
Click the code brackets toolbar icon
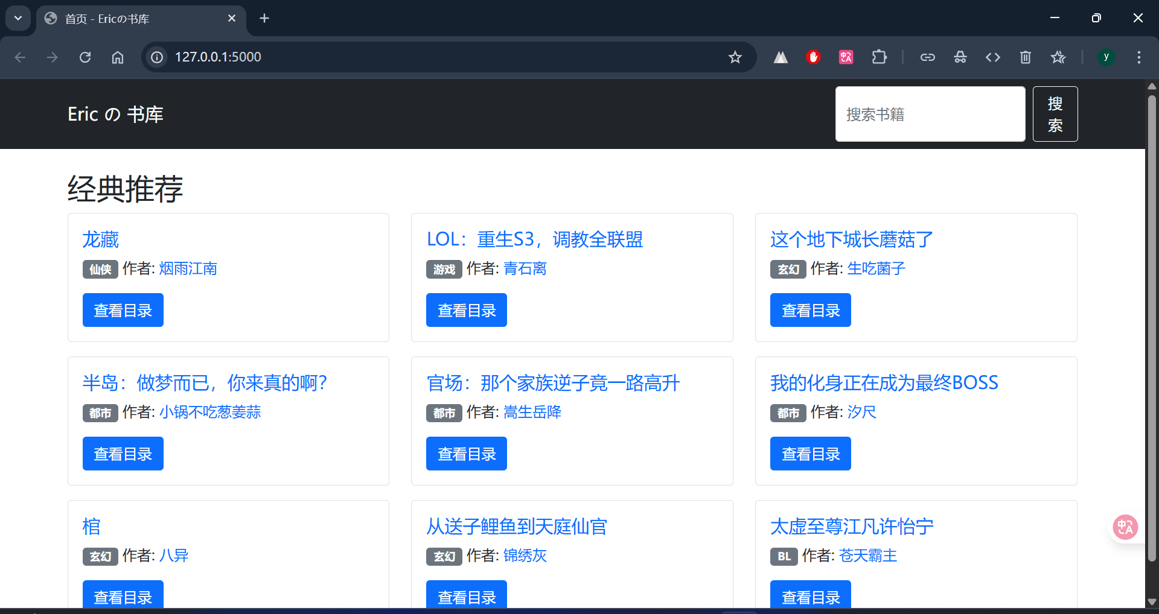(x=992, y=57)
